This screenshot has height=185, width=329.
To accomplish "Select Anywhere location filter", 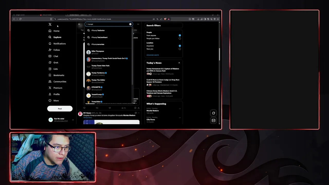I will (180, 46).
